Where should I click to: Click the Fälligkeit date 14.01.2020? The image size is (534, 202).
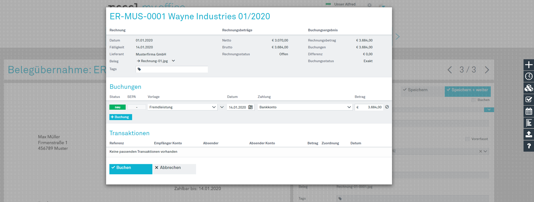144,47
